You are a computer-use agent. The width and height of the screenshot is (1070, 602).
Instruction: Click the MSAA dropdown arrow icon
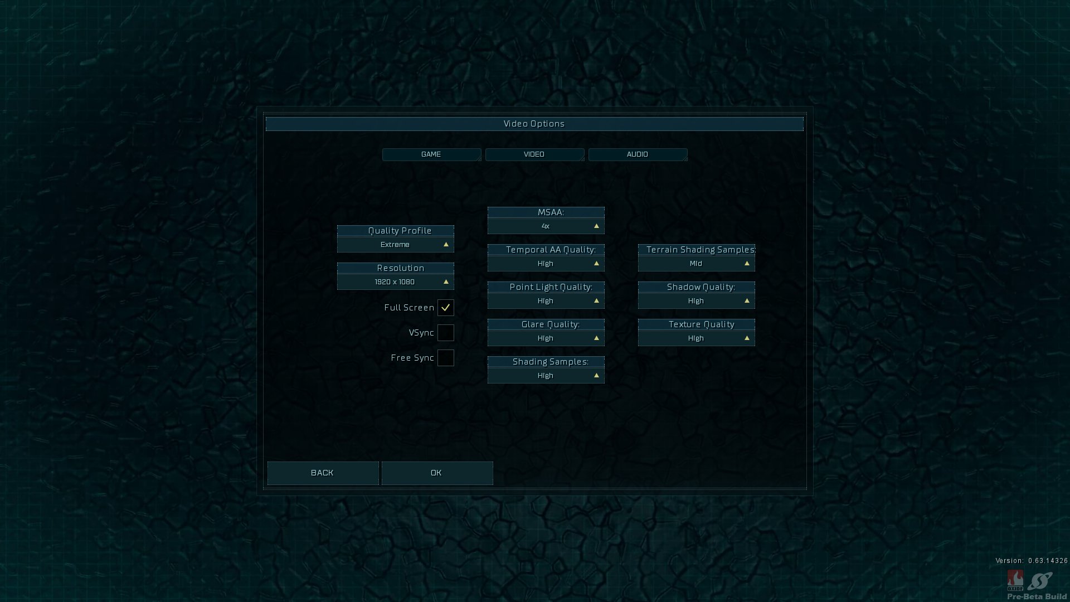596,226
